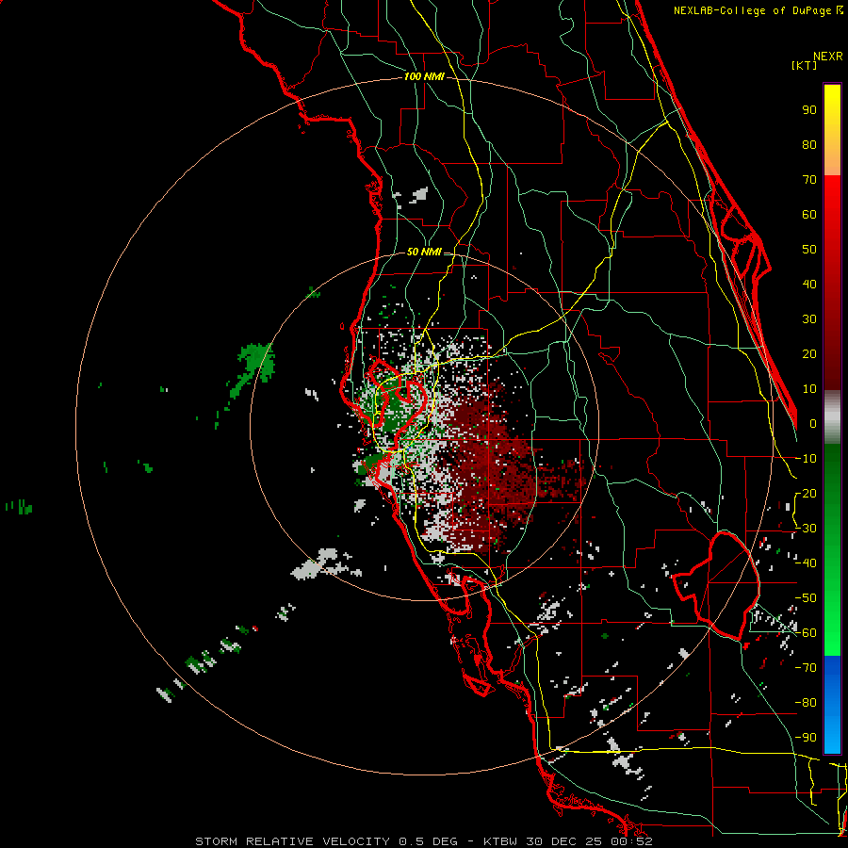Click the positive 10 value on velocity scale

809,389
